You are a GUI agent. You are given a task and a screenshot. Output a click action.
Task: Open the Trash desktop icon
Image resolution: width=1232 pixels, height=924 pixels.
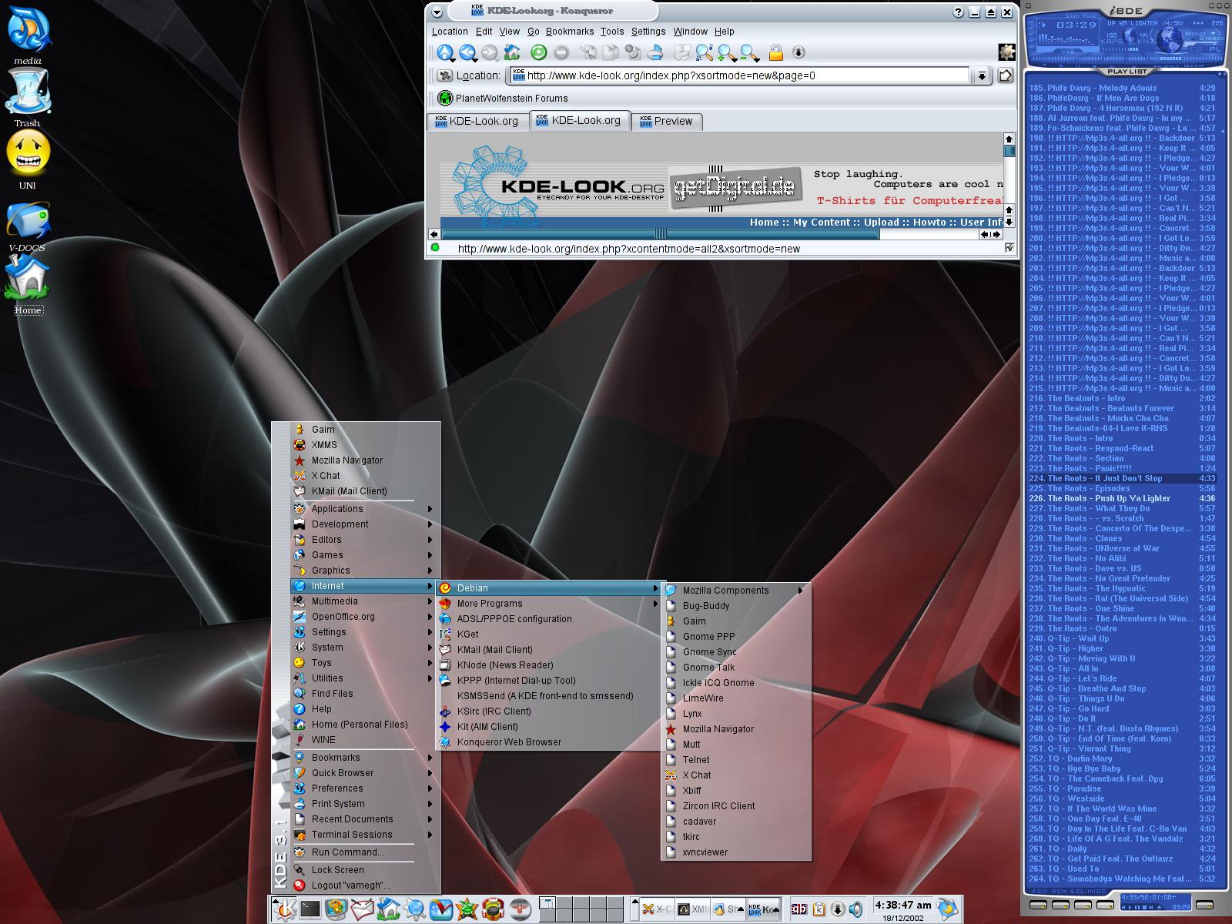(27, 98)
